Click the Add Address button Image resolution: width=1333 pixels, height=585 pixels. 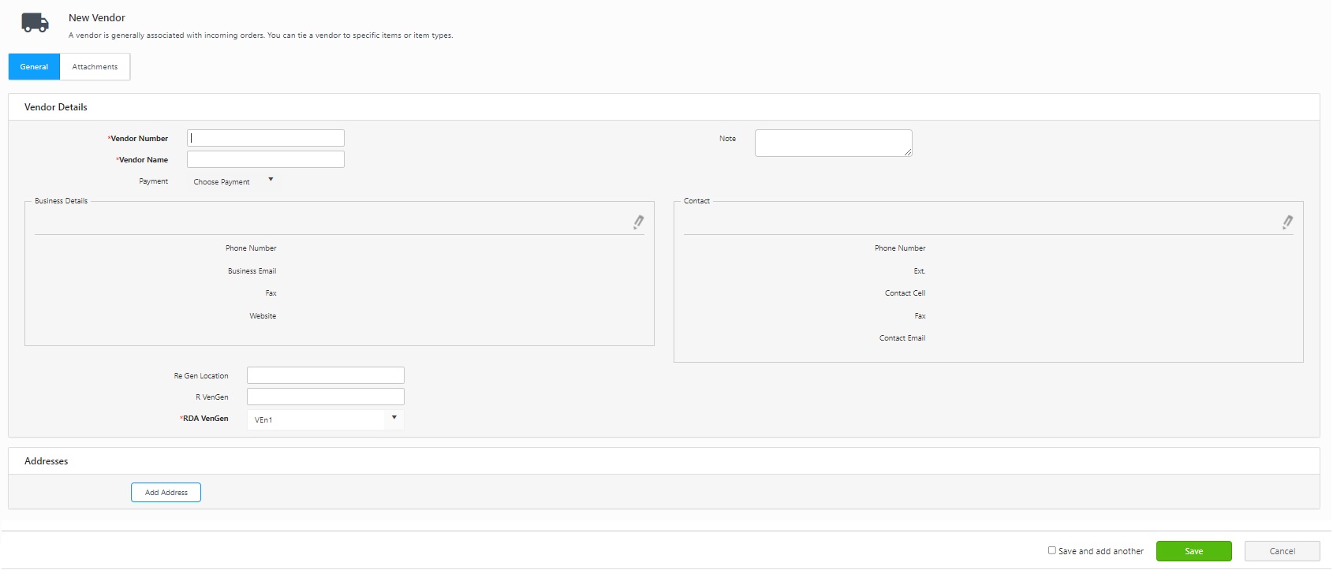point(166,493)
